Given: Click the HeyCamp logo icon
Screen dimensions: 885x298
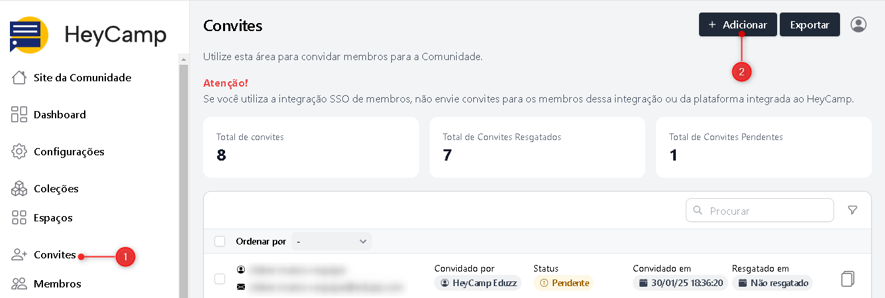Looking at the screenshot, I should (x=29, y=35).
